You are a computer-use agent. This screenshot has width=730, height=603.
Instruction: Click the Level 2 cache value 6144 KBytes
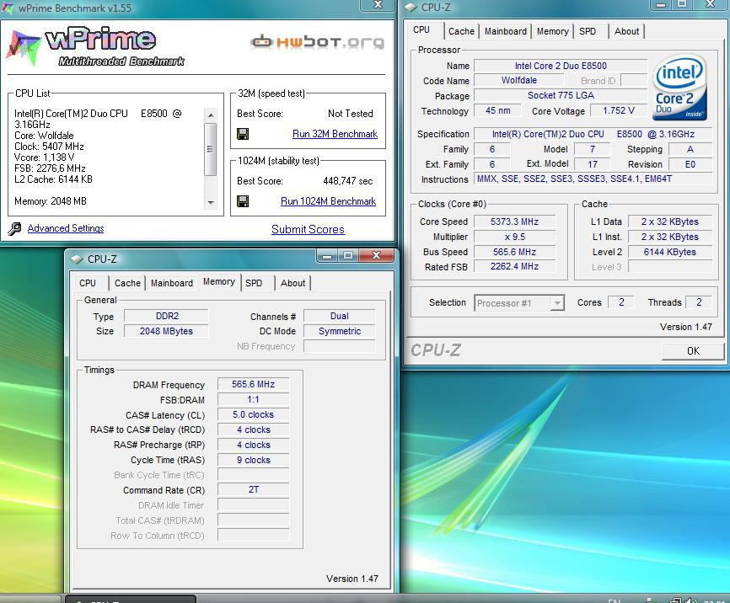click(x=670, y=252)
